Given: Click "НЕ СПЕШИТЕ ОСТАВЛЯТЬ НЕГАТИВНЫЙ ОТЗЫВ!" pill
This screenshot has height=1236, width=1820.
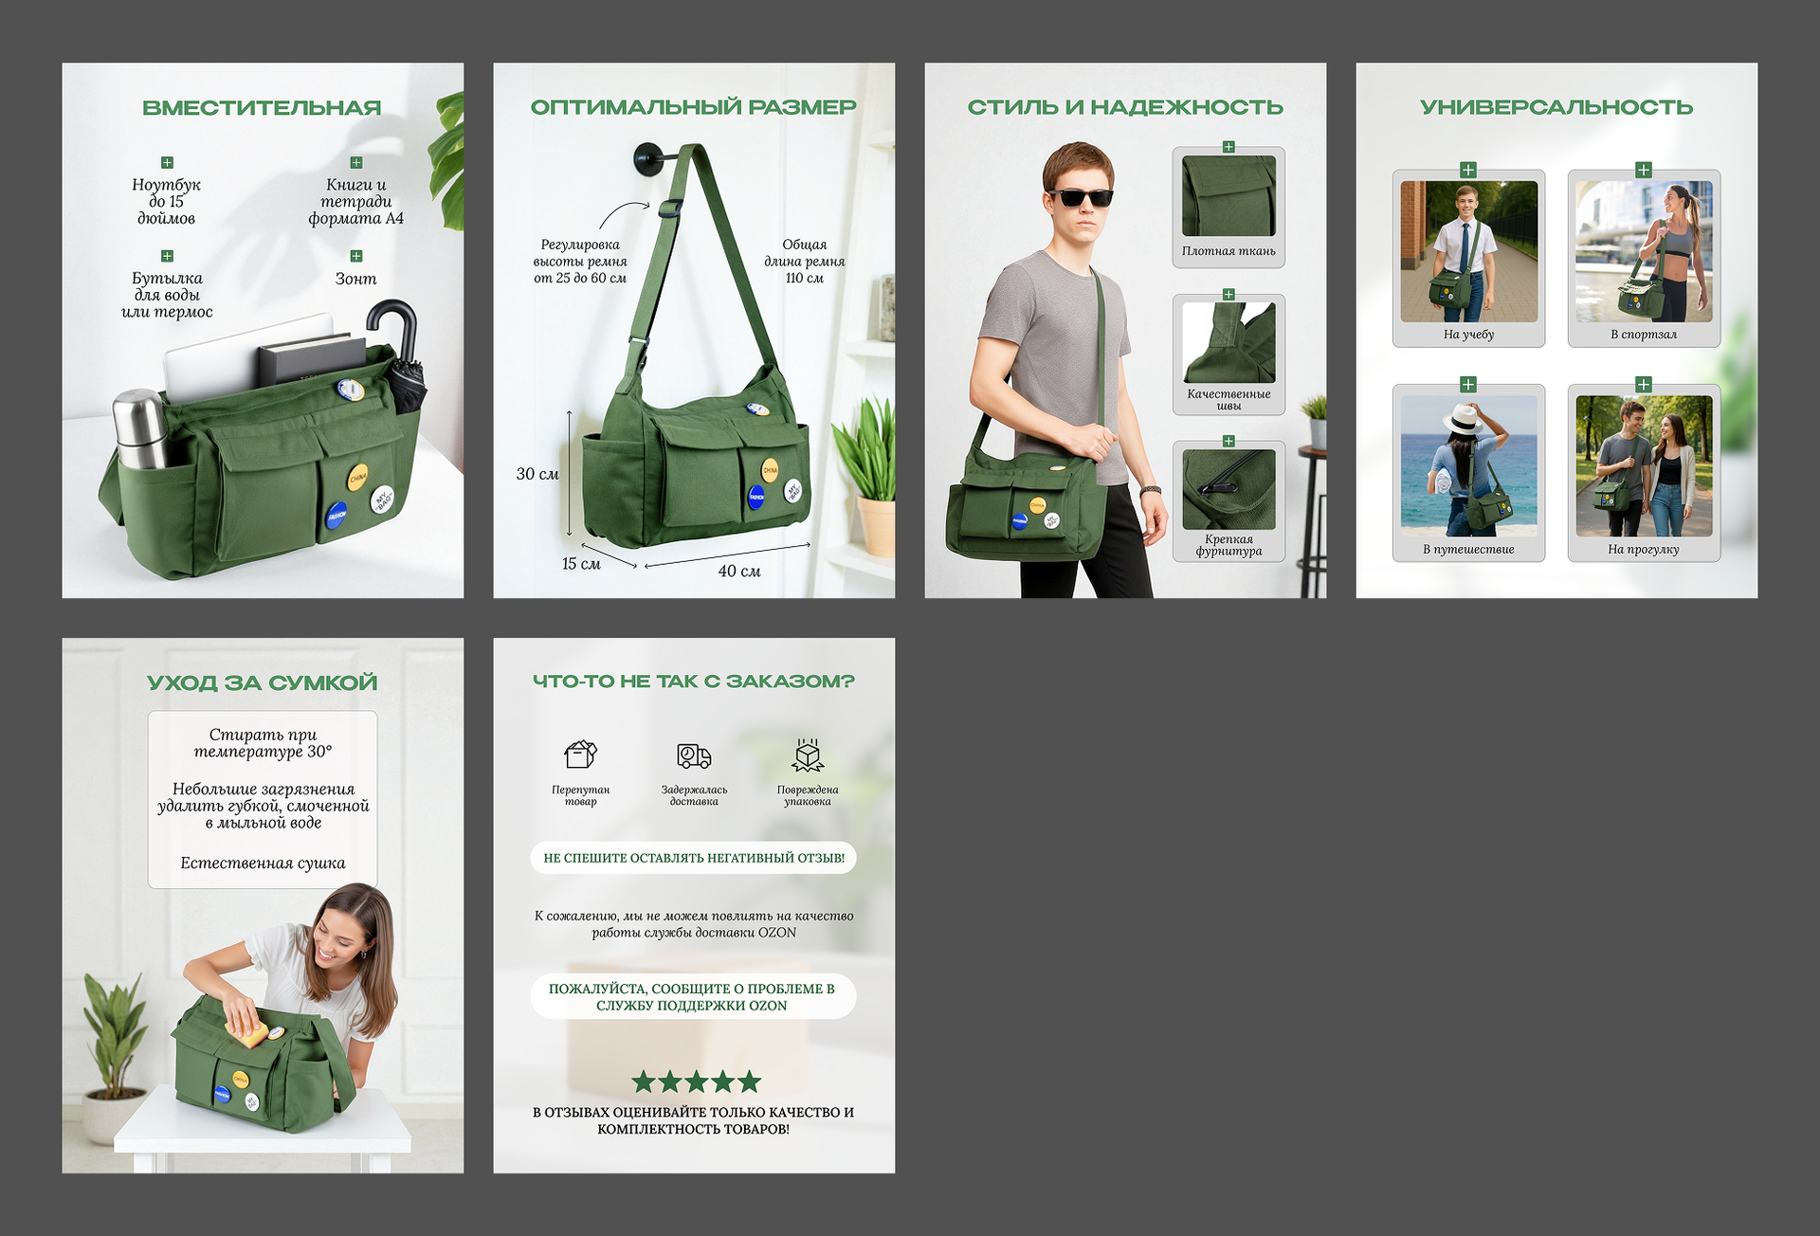Looking at the screenshot, I should [x=694, y=858].
